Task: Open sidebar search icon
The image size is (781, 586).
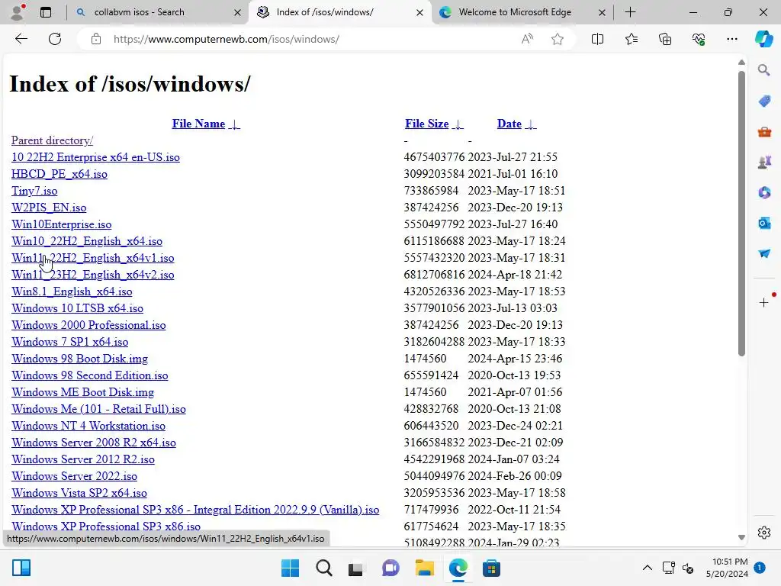Action: pyautogui.click(x=764, y=70)
